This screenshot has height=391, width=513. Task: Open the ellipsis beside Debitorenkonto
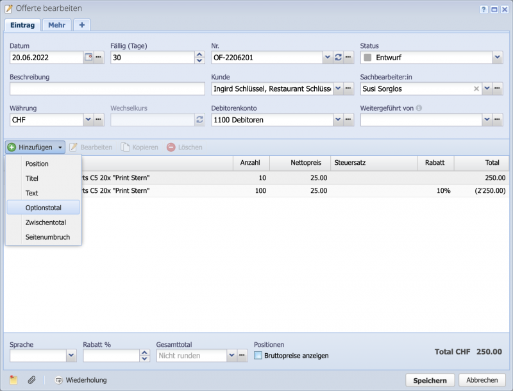(x=348, y=119)
